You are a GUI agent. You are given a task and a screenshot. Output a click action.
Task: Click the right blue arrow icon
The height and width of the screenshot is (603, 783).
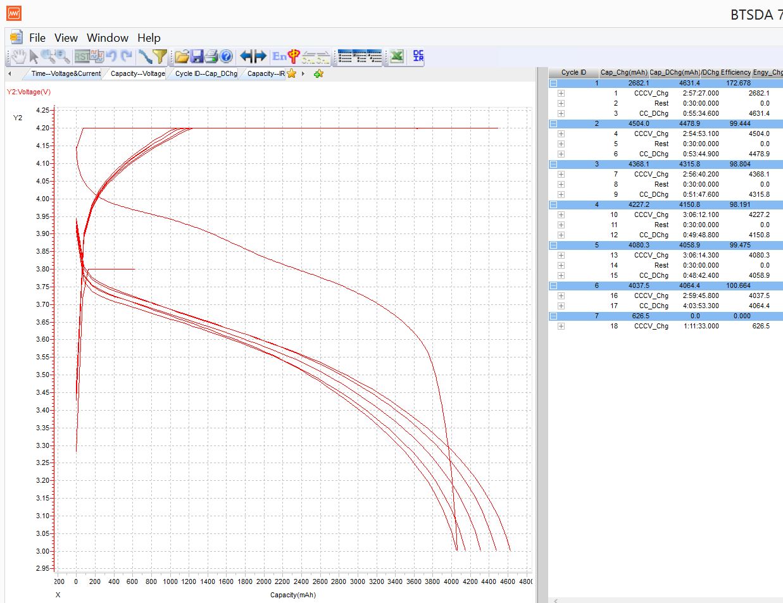pyautogui.click(x=261, y=56)
